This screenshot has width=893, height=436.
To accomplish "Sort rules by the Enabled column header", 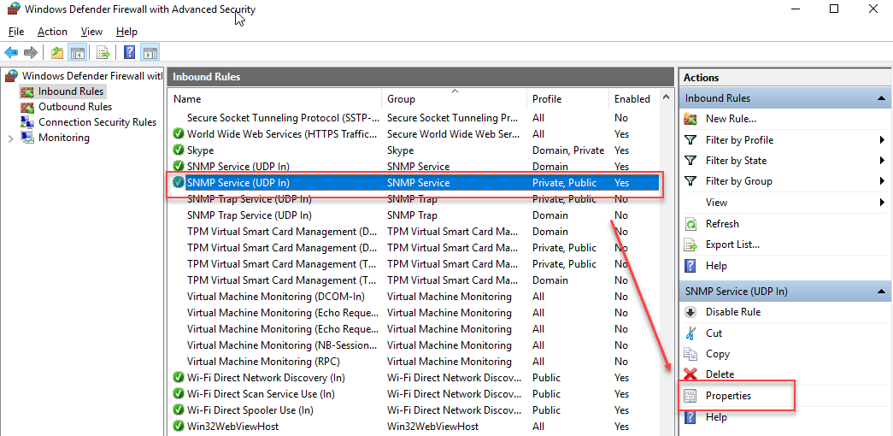I will click(632, 99).
